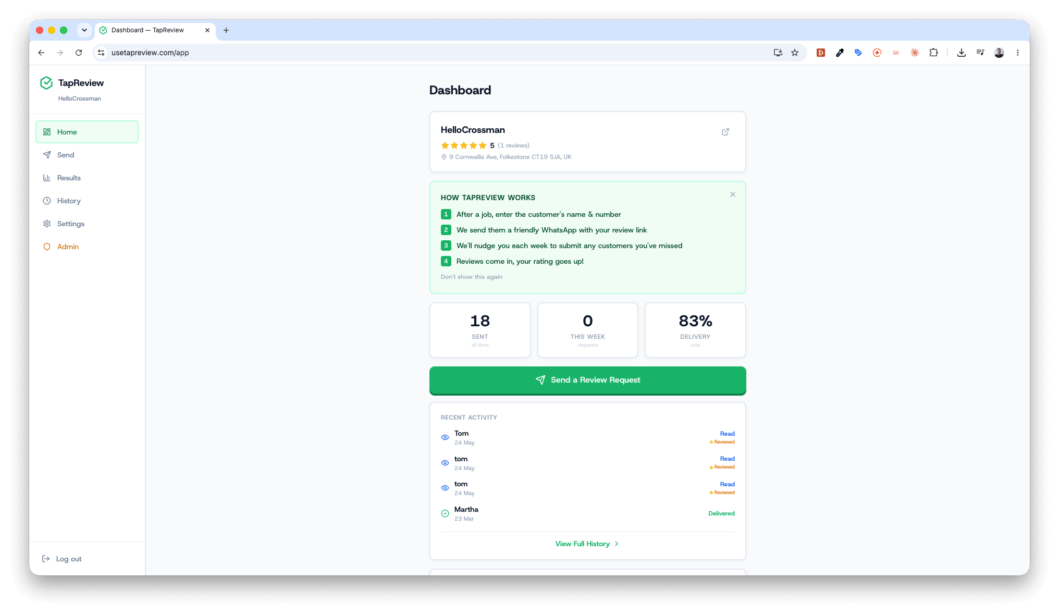1059x614 pixels.
Task: Open History in the sidebar
Action: coord(87,201)
